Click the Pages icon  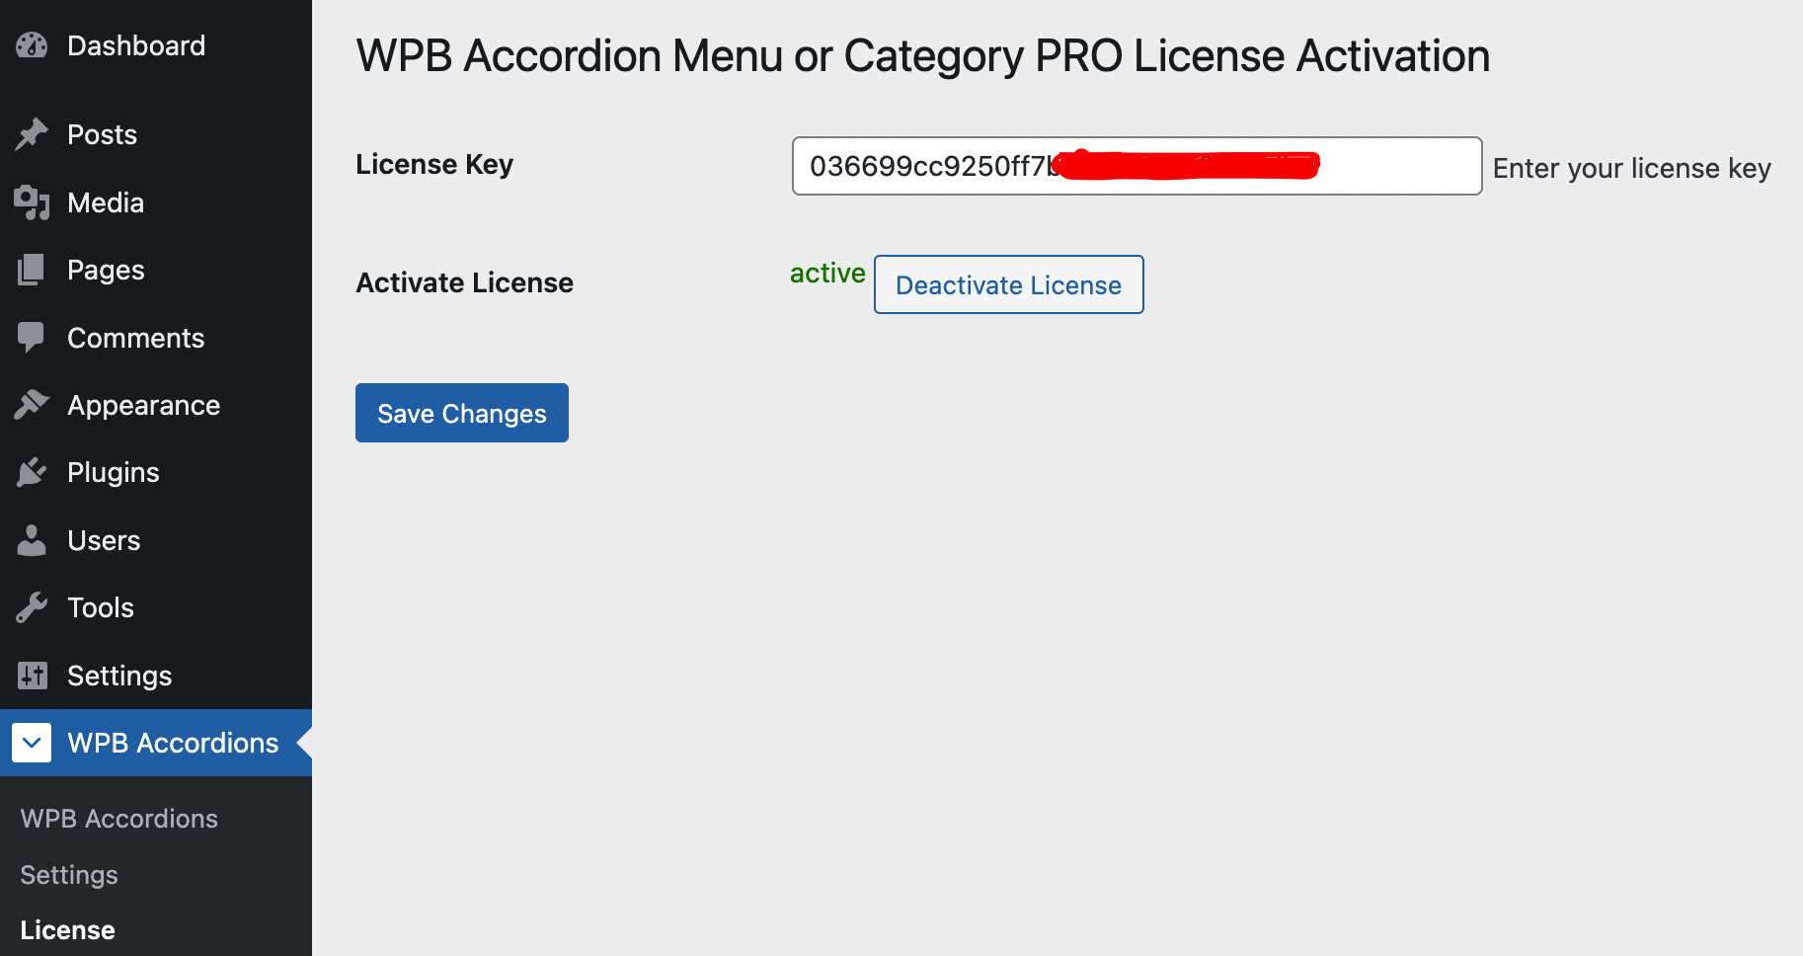click(x=32, y=269)
